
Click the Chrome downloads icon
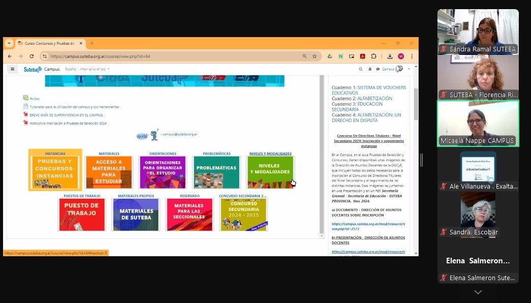390,56
